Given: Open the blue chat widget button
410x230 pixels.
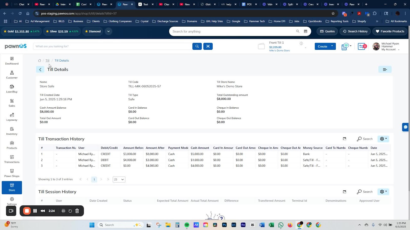Looking at the screenshot, I should (x=405, y=127).
